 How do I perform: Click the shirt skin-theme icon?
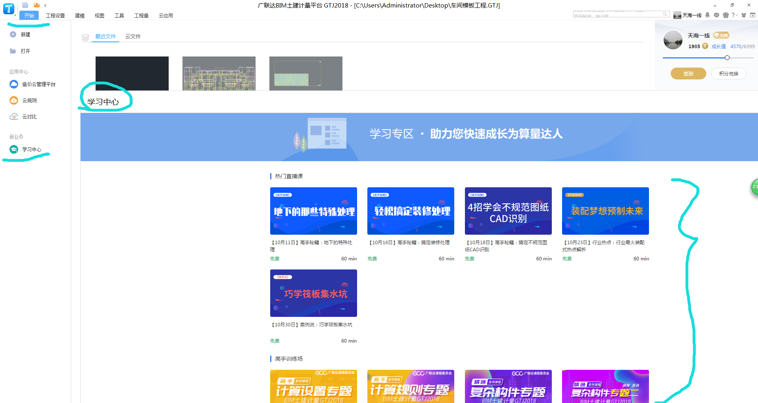pyautogui.click(x=744, y=15)
